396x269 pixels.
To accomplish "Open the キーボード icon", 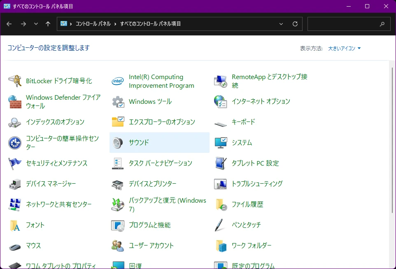I will pyautogui.click(x=221, y=122).
